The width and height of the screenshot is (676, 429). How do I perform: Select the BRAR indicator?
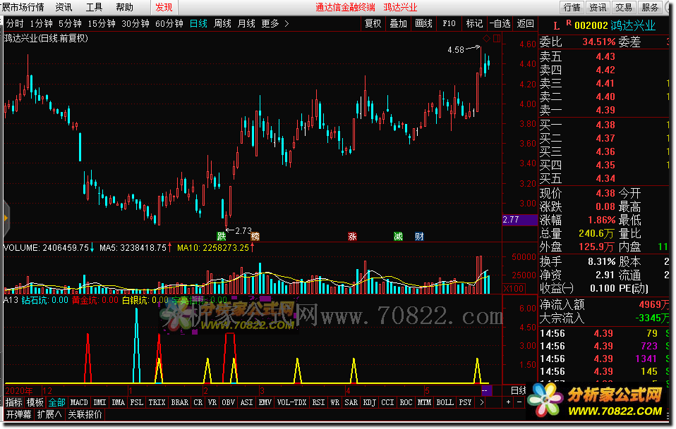click(x=179, y=402)
